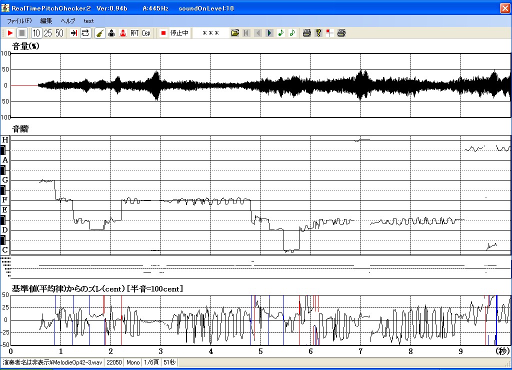Click the 51秒 duration status cell
The image size is (512, 370).
click(x=169, y=362)
